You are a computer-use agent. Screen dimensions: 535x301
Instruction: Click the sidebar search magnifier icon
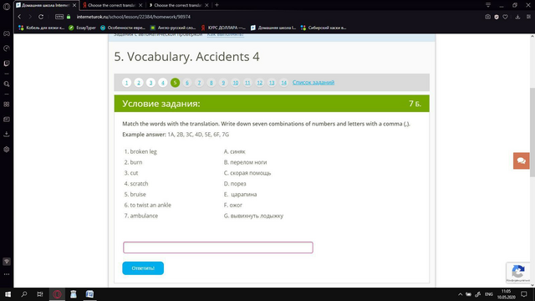pos(7,84)
